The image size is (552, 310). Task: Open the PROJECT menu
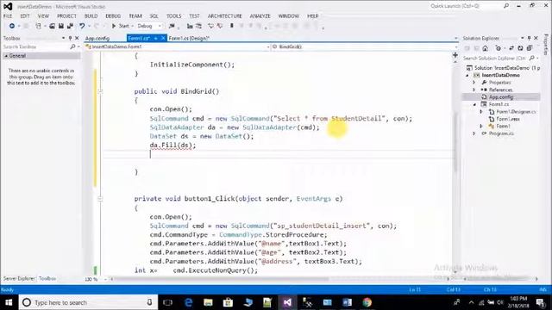click(x=66, y=16)
